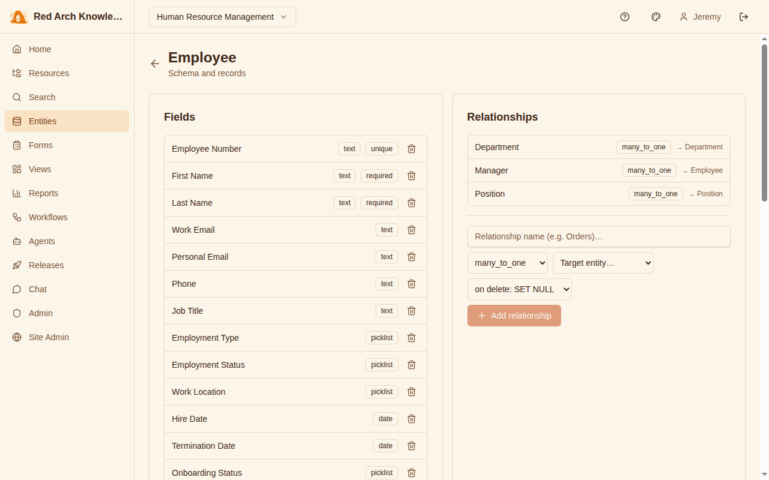Open Admin in sidebar

(x=67, y=313)
